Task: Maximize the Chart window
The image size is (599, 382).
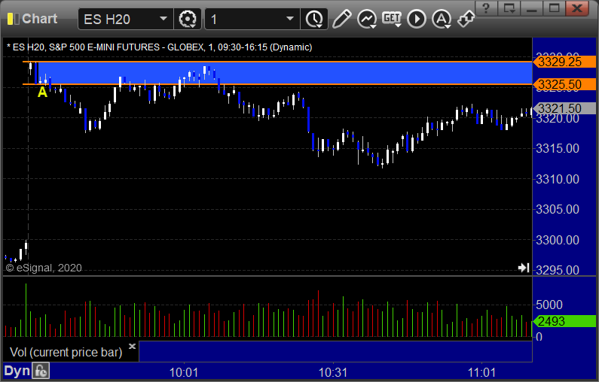Action: tap(555, 8)
